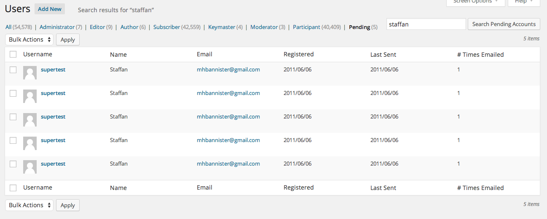The image size is (547, 219).
Task: Click the bottom Apply button
Action: [67, 205]
